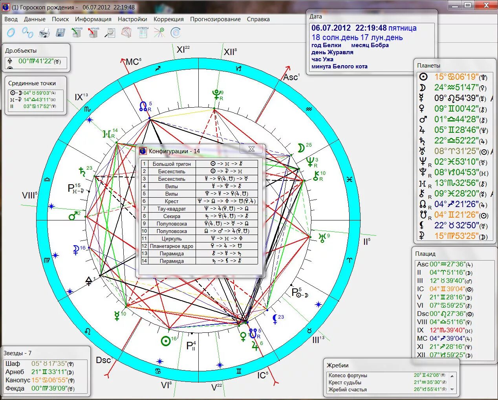Image resolution: width=498 pixels, height=400 pixels.
Task: Save the chart using the floppy disk icon
Action: click(60, 33)
